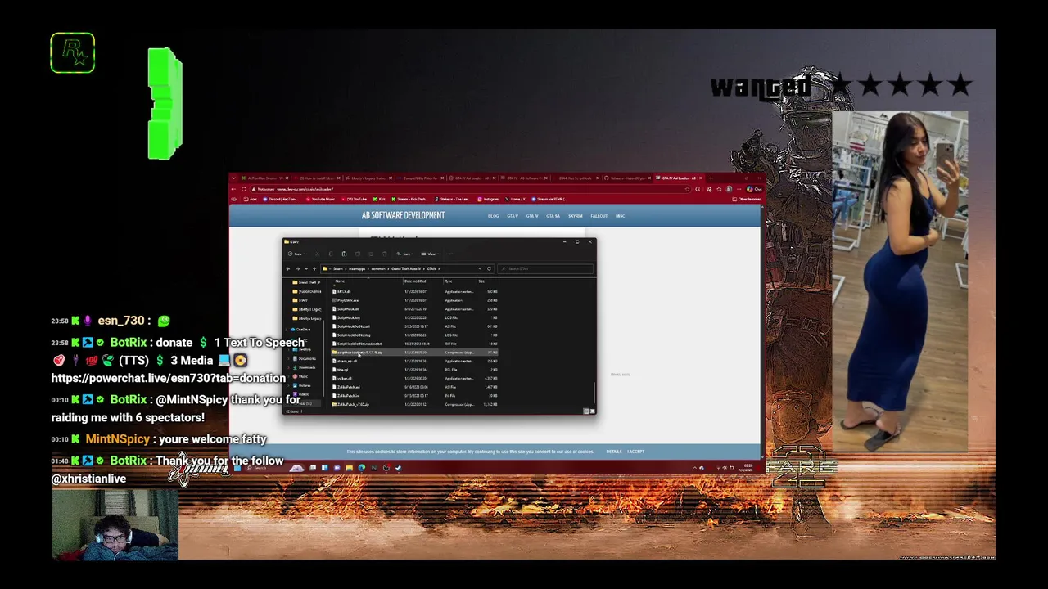The image size is (1048, 589).
Task: Click the Windows Start button on taskbar
Action: tap(237, 468)
